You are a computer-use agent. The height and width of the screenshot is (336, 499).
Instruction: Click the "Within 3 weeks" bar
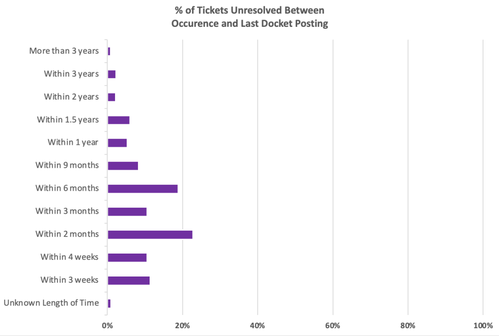(x=129, y=280)
